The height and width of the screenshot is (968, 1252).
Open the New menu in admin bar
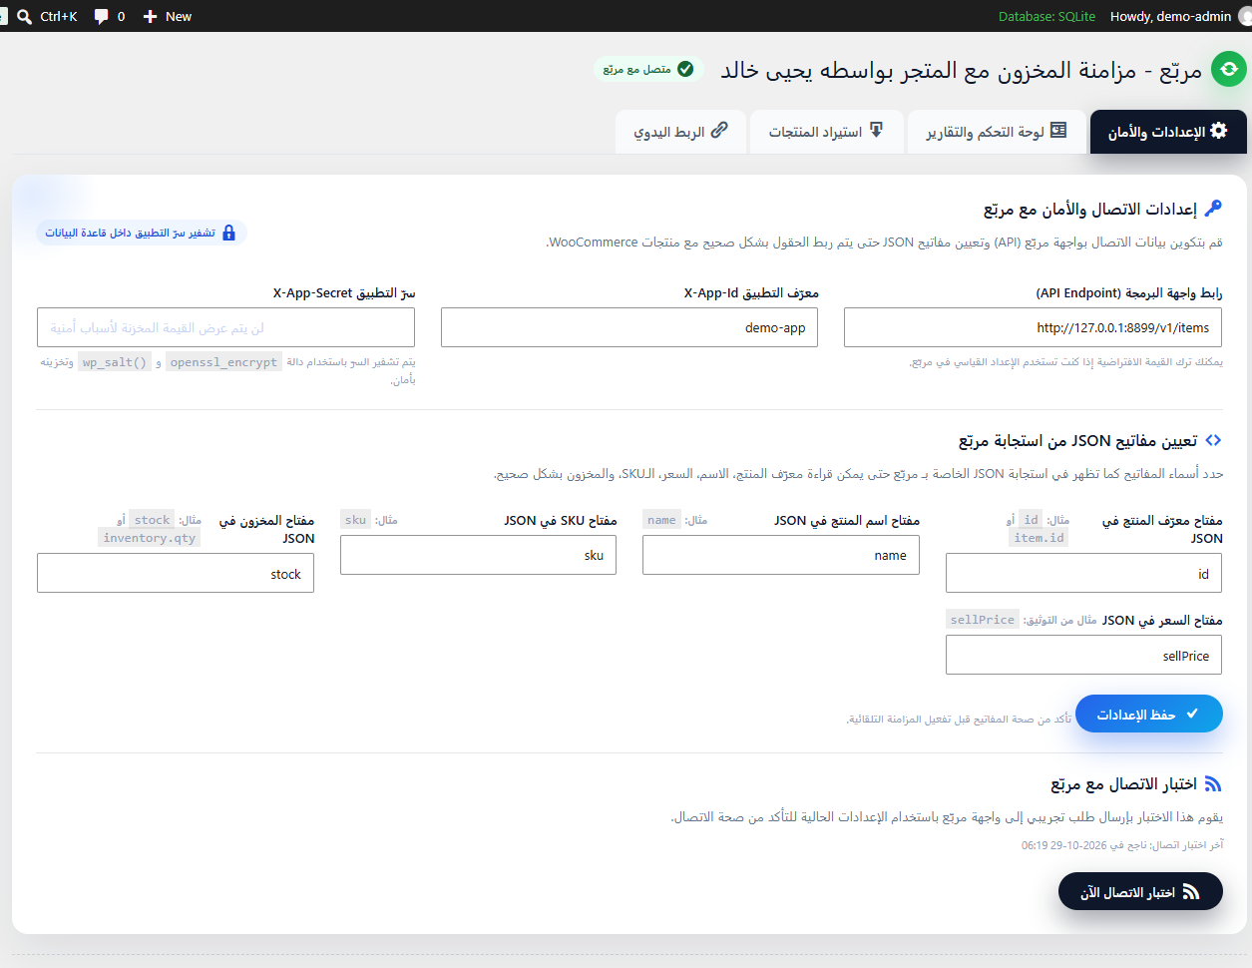[168, 16]
